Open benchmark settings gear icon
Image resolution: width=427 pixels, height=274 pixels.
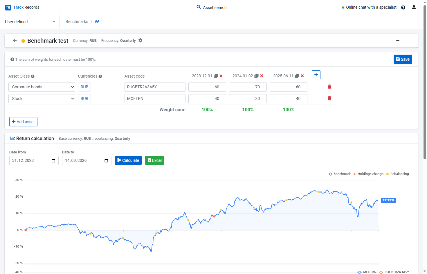point(140,40)
